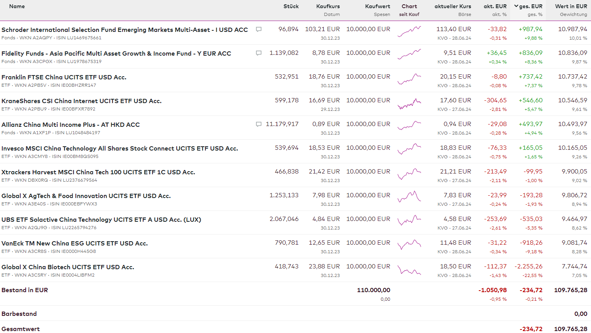Sort by the Kaufkurs column header

click(x=328, y=6)
